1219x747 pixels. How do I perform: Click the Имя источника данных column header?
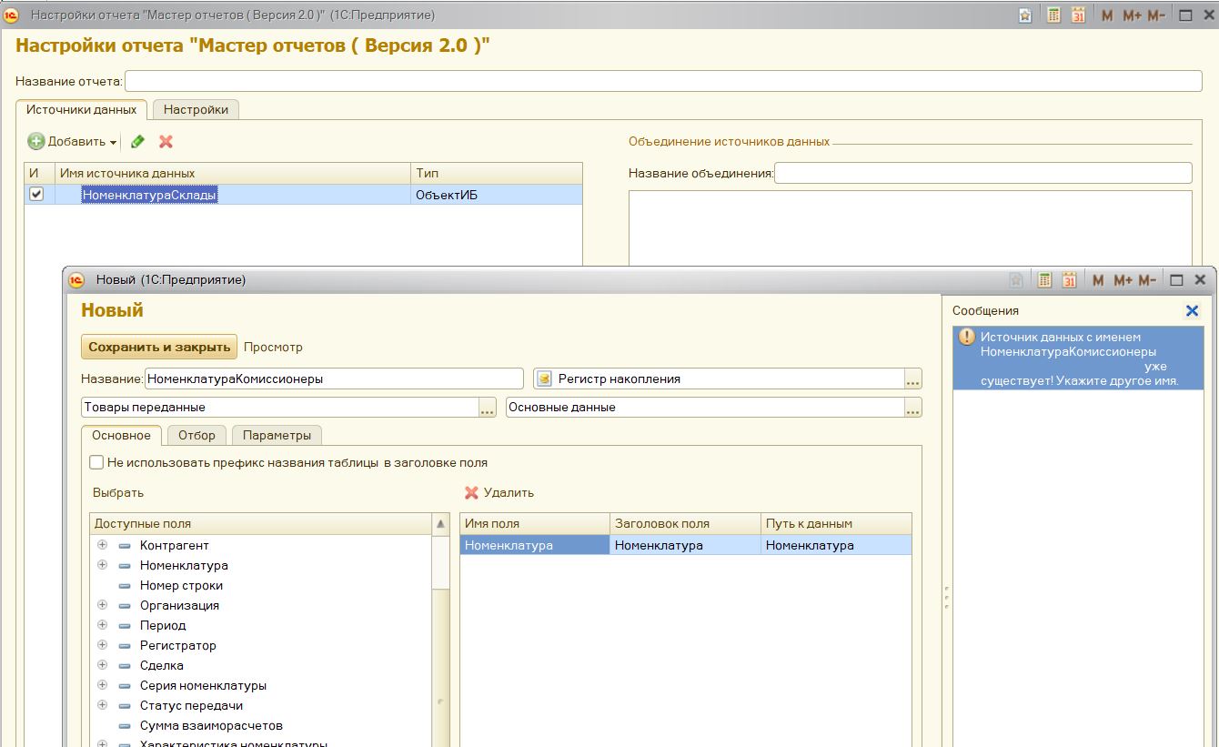coord(234,173)
